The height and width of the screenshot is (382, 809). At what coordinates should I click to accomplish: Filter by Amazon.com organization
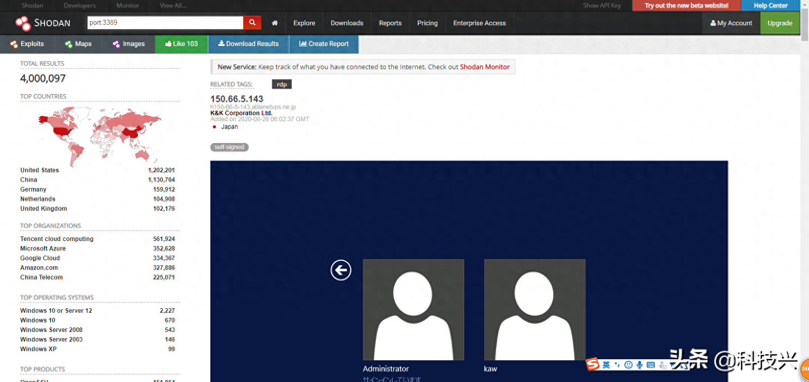click(x=39, y=268)
